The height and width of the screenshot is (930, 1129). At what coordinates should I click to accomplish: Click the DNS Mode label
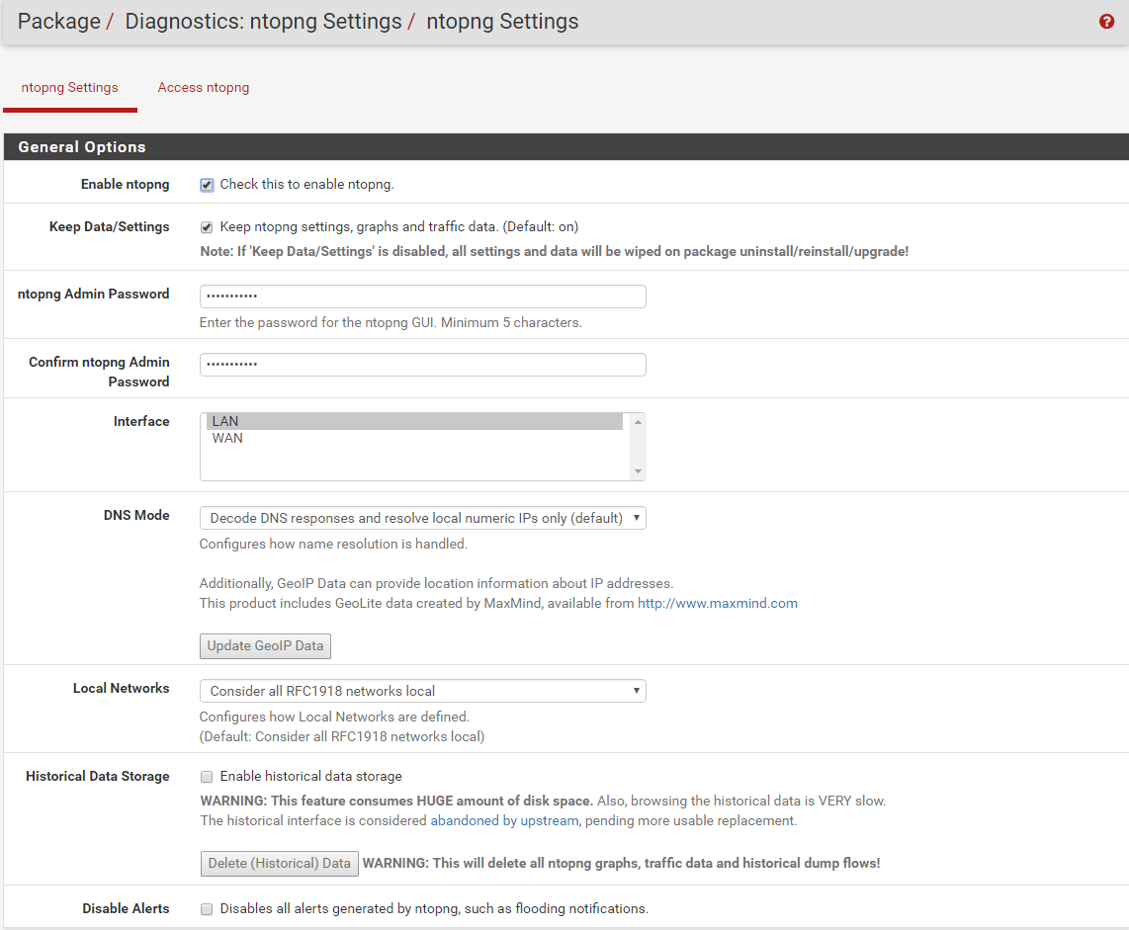[136, 515]
